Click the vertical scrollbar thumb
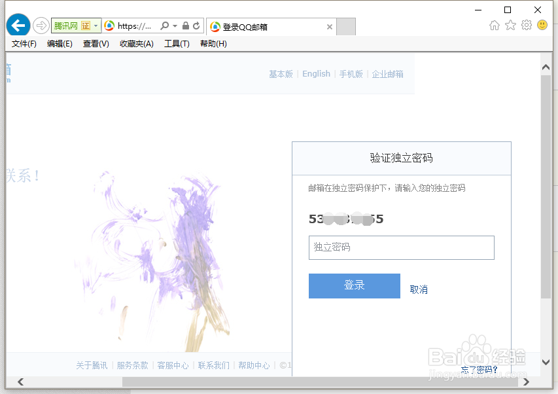Viewport: 558px width, 394px height. 546,187
